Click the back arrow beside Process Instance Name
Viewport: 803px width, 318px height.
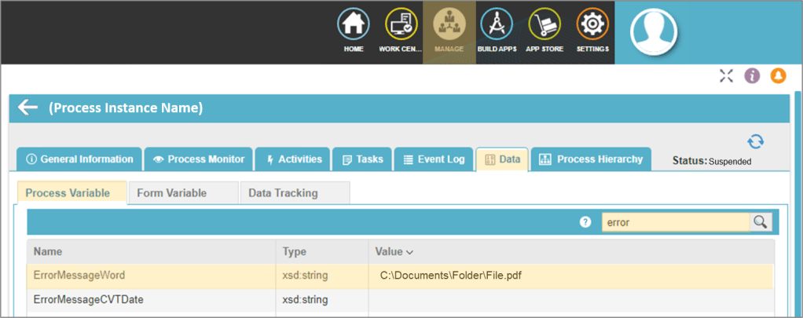28,108
